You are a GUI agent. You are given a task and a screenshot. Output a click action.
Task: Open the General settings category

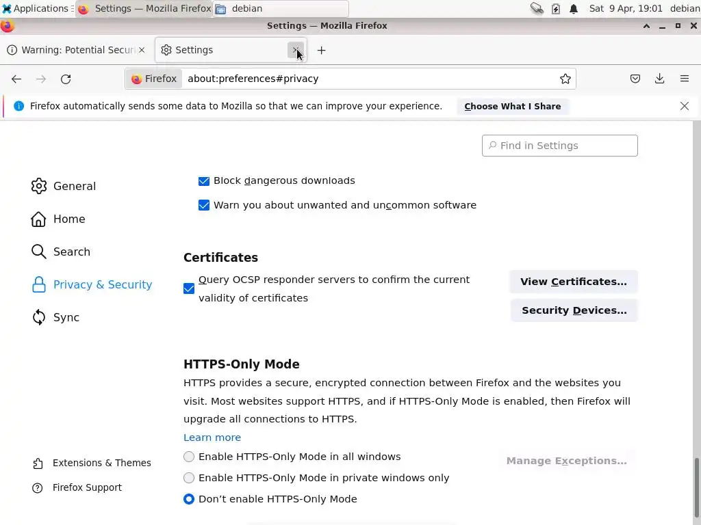pyautogui.click(x=74, y=186)
